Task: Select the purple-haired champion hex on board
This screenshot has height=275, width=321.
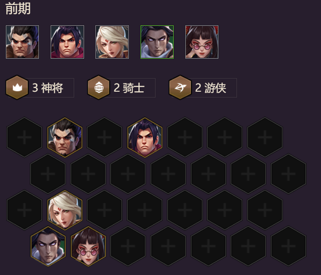Action: click(145, 137)
